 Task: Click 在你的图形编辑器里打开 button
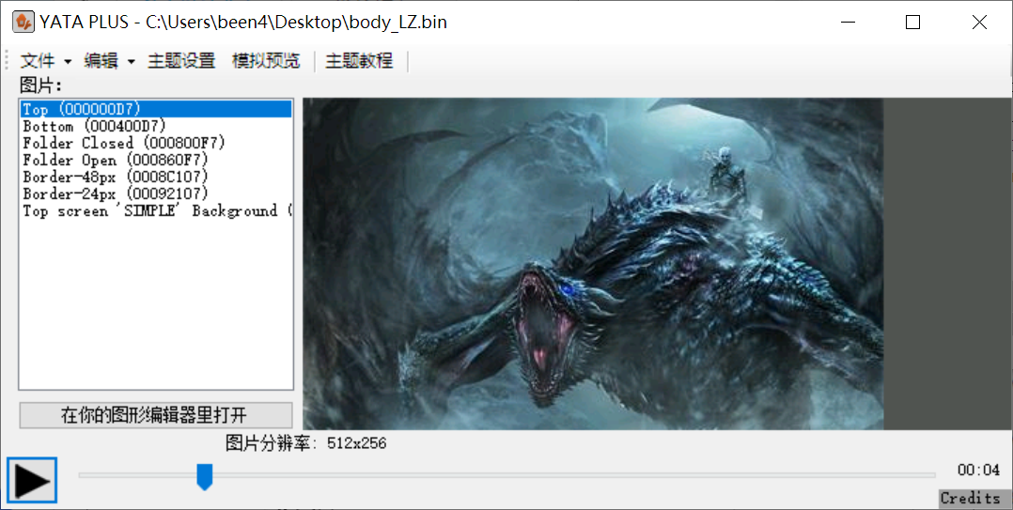click(x=156, y=415)
